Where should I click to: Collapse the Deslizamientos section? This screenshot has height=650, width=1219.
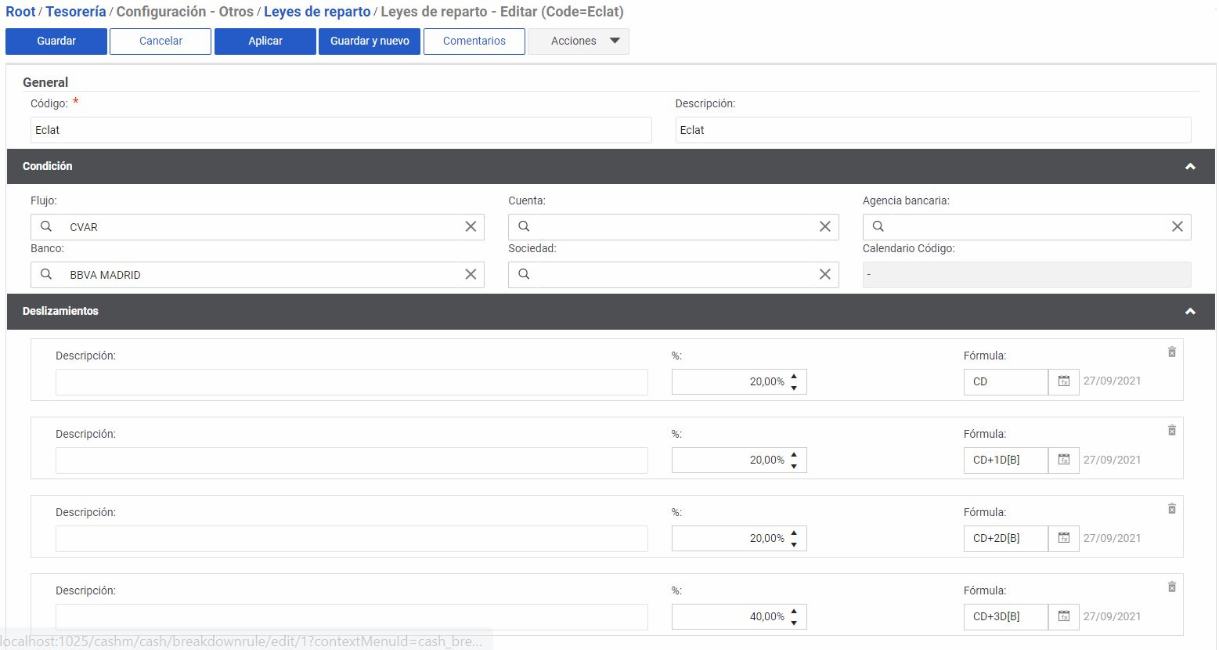1190,312
